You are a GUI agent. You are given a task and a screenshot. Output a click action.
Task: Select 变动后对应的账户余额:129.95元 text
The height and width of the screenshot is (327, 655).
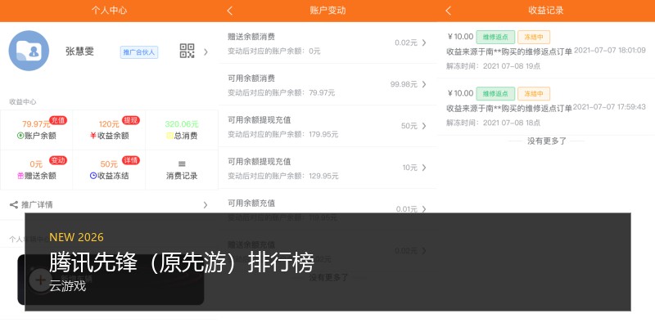tap(282, 176)
